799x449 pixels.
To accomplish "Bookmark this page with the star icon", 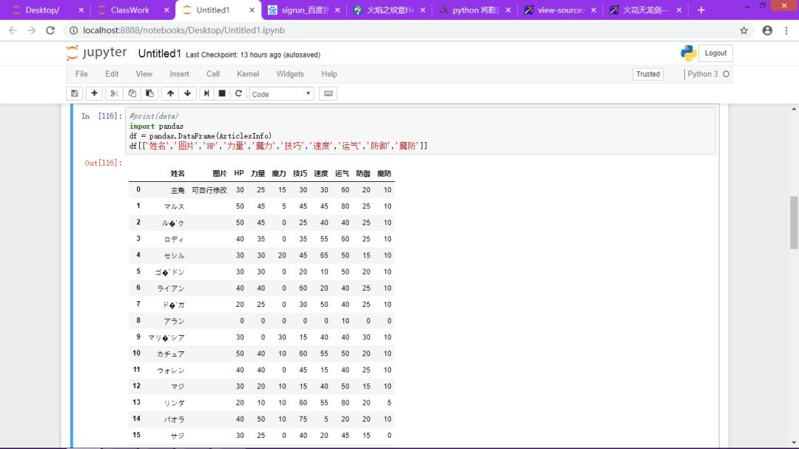I will click(744, 30).
